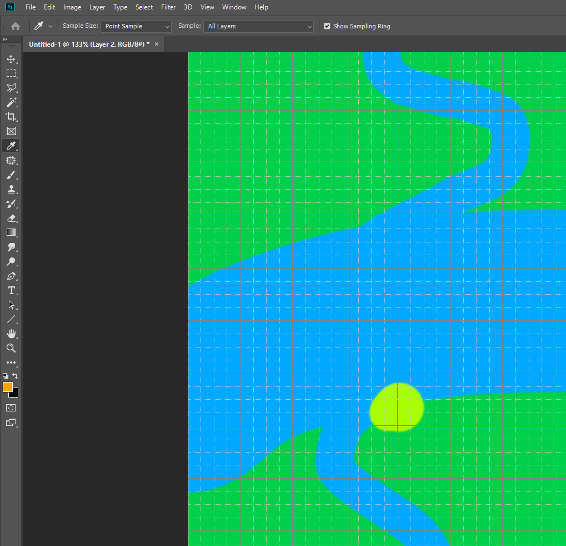Screen dimensions: 566x546
Task: Click the orange foreground color swatch
Action: point(7,386)
